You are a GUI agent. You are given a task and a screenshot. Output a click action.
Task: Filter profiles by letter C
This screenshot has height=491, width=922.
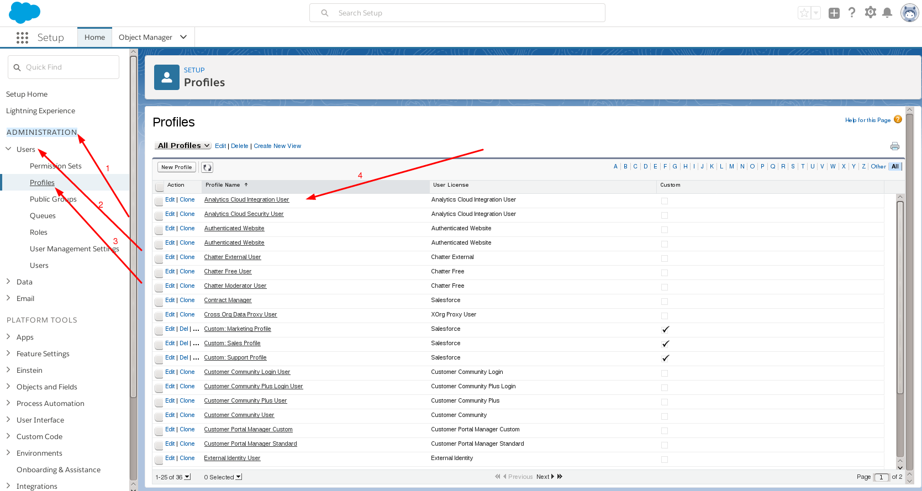click(635, 167)
